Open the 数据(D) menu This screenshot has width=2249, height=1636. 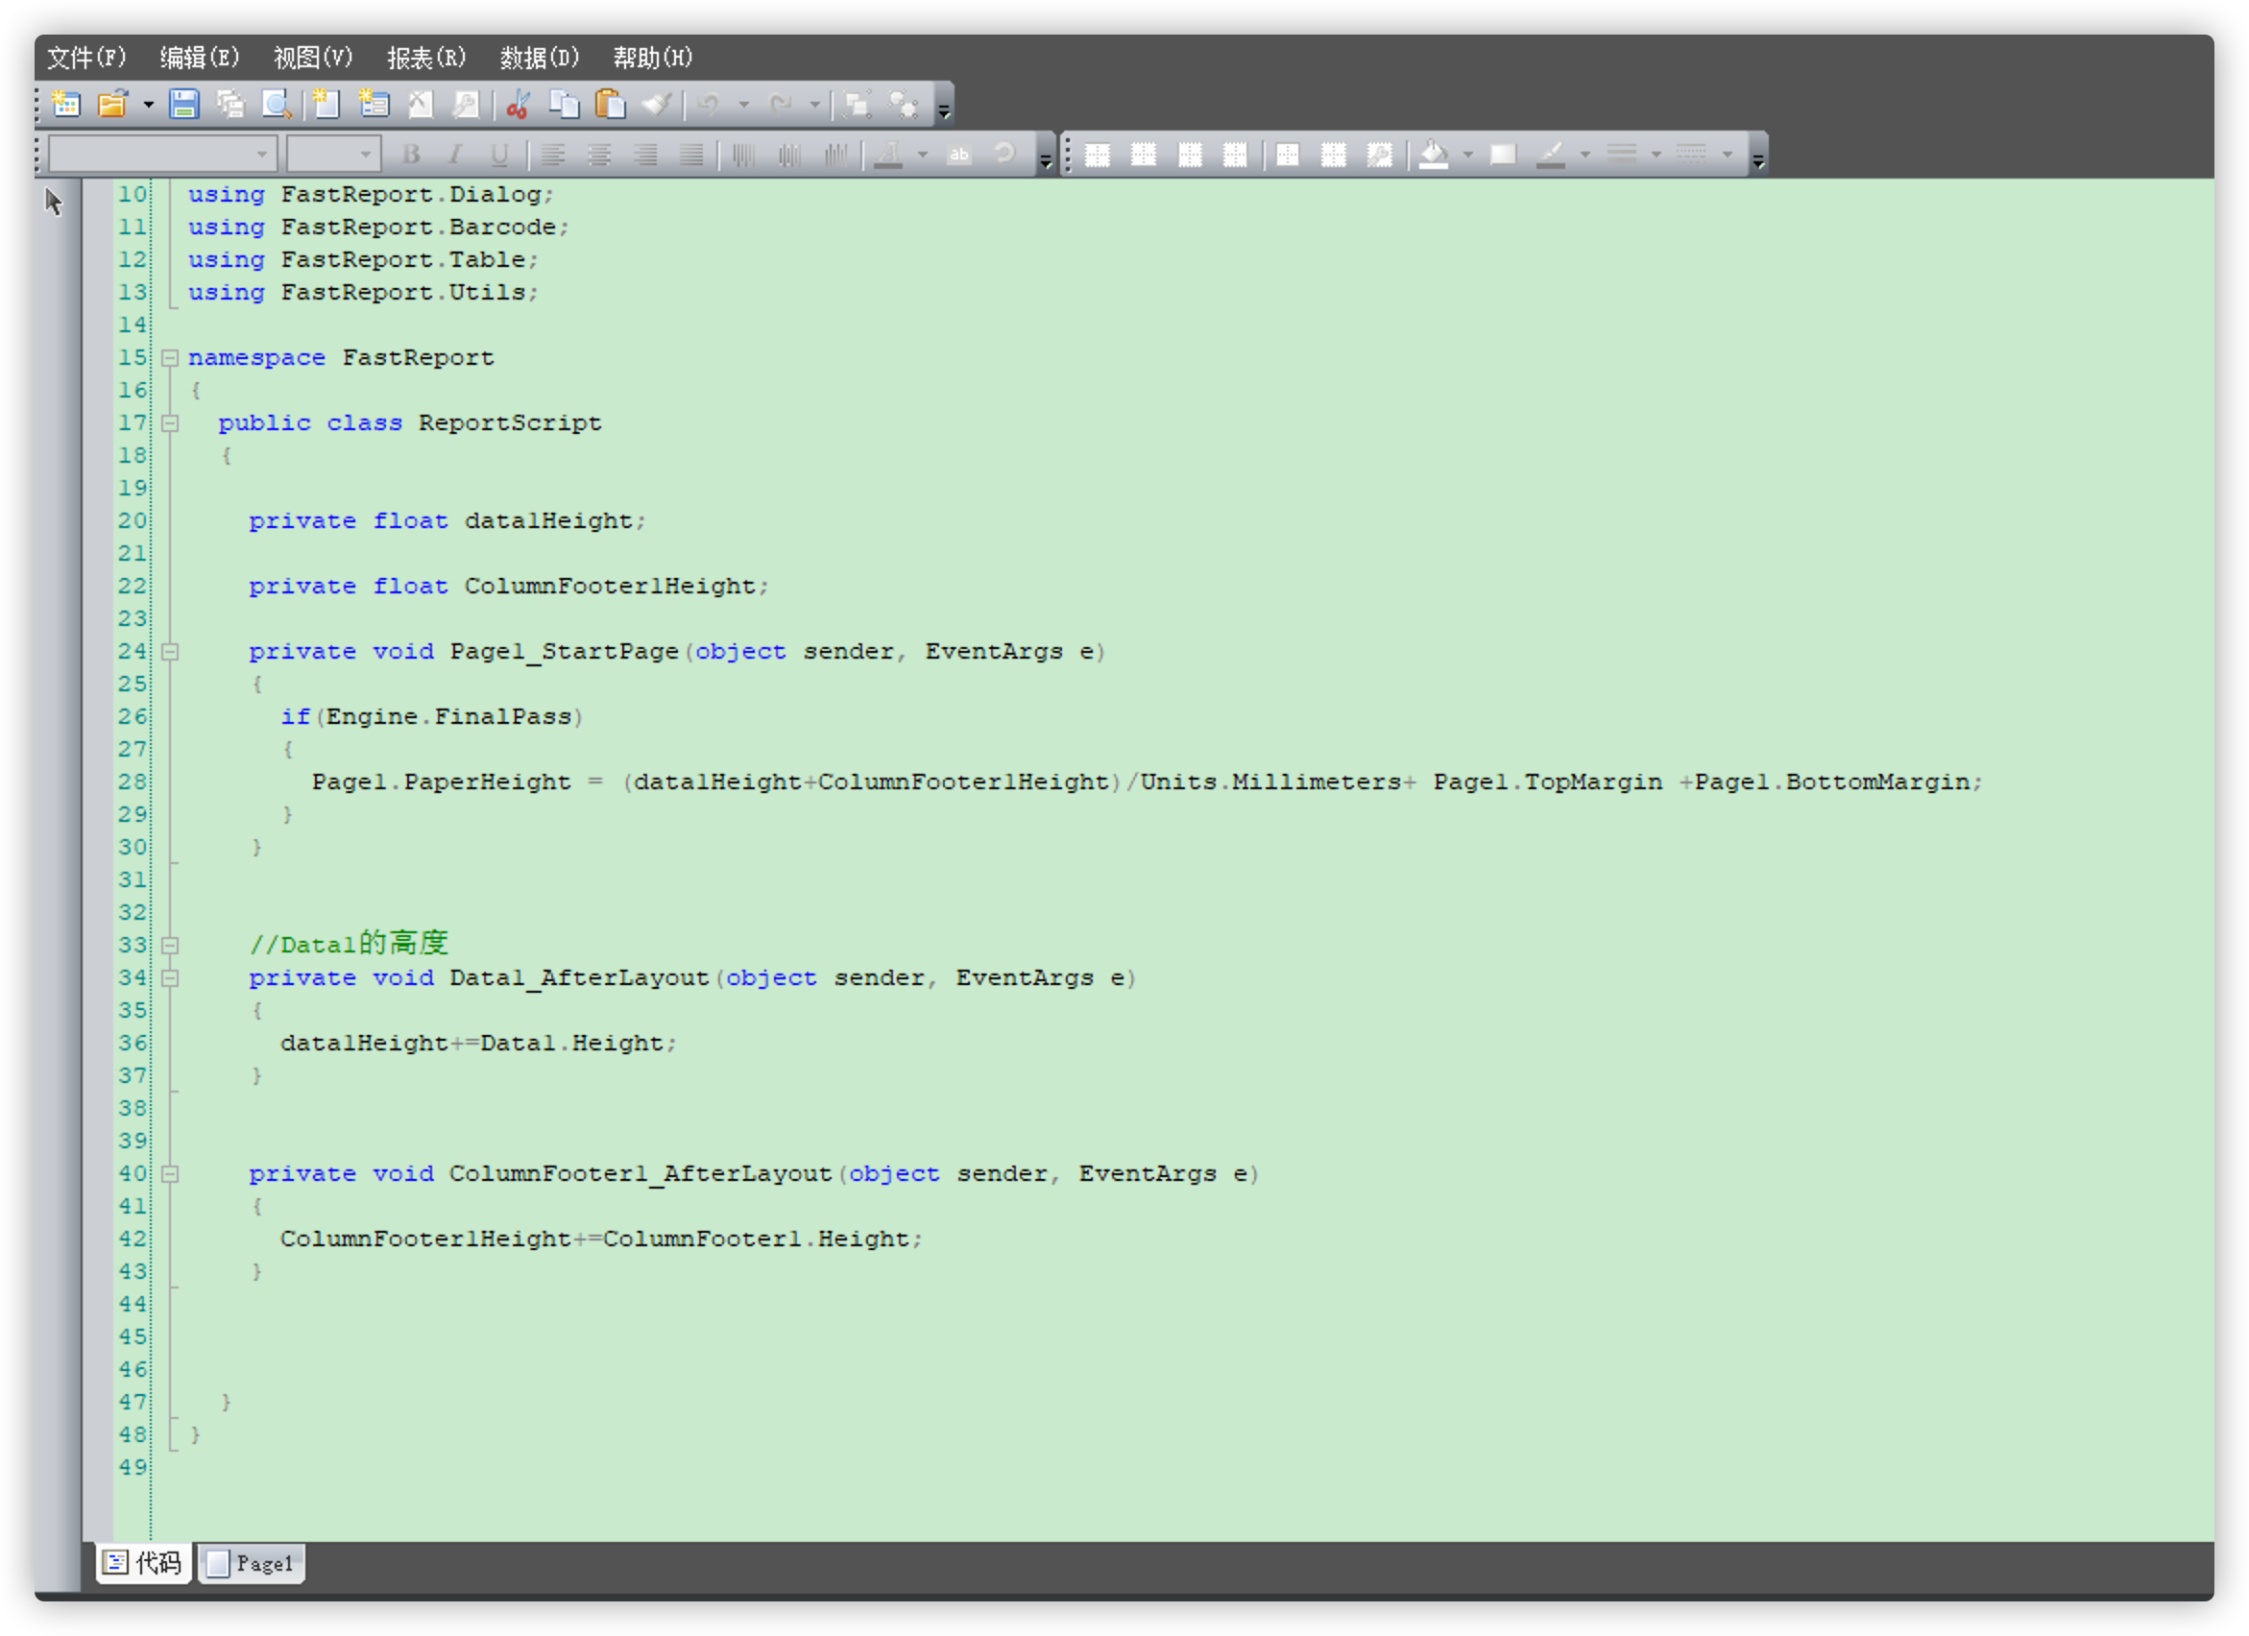[x=540, y=58]
